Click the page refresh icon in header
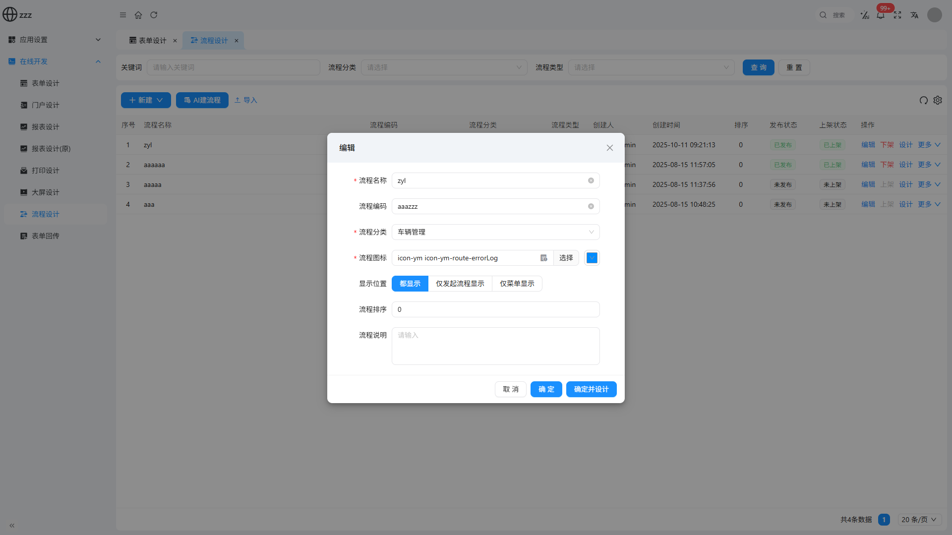This screenshot has width=952, height=535. coord(154,15)
